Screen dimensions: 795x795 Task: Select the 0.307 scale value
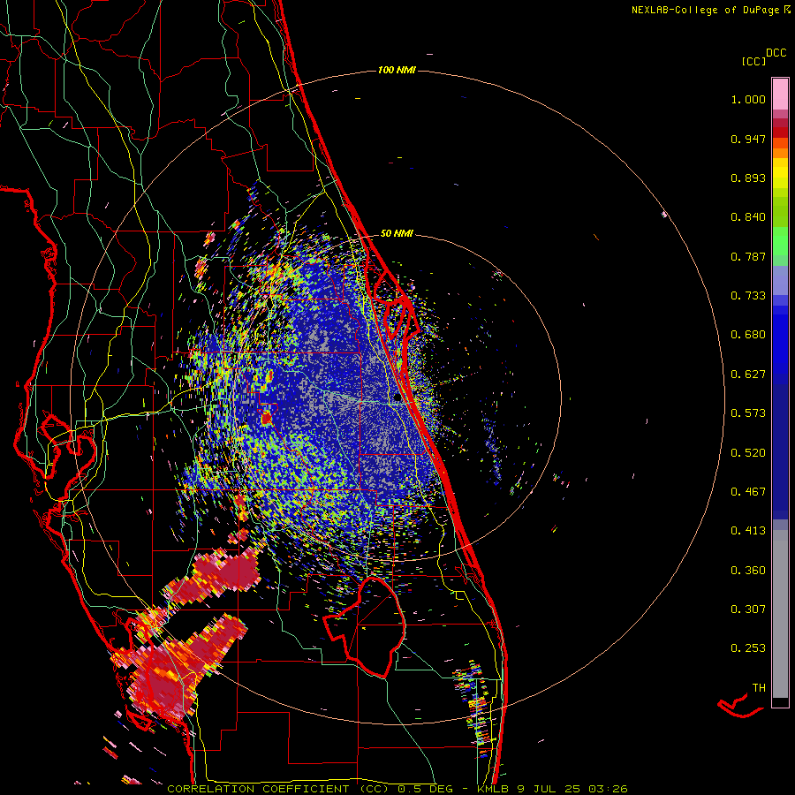[x=748, y=609]
